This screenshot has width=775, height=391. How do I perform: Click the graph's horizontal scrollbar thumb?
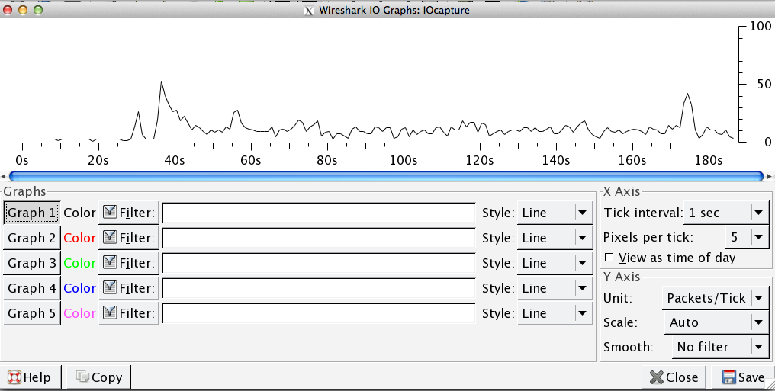coord(387,176)
